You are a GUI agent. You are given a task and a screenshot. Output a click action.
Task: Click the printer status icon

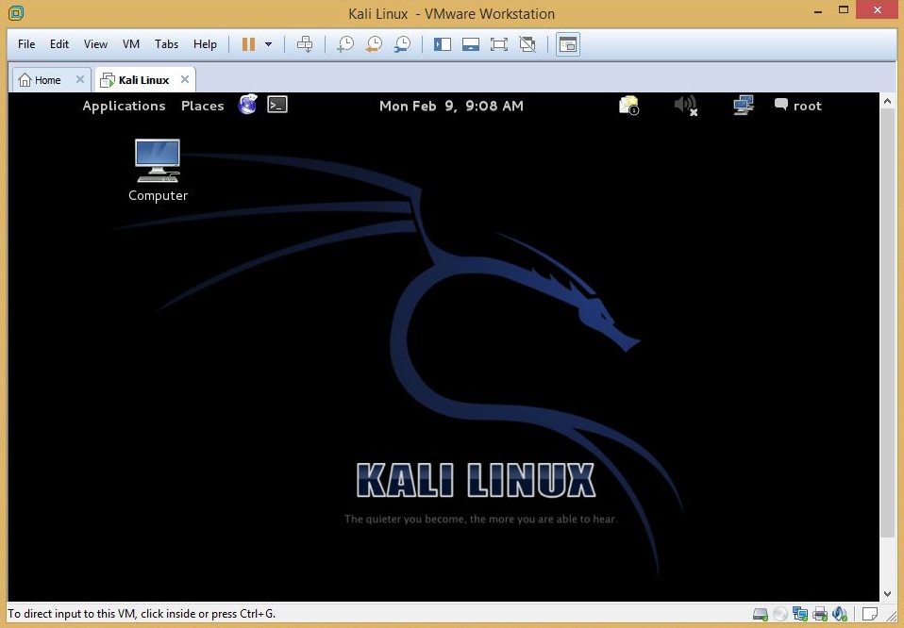pos(819,614)
